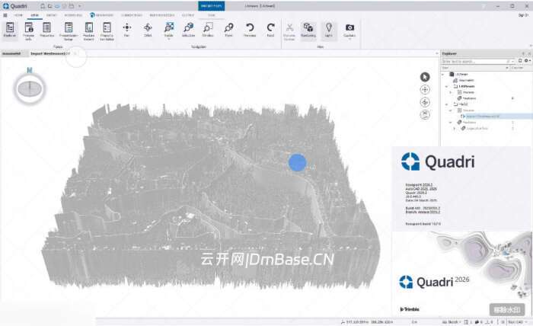The height and width of the screenshot is (326, 533).
Task: Switch to the VIEW ribbon tab
Action: point(35,15)
